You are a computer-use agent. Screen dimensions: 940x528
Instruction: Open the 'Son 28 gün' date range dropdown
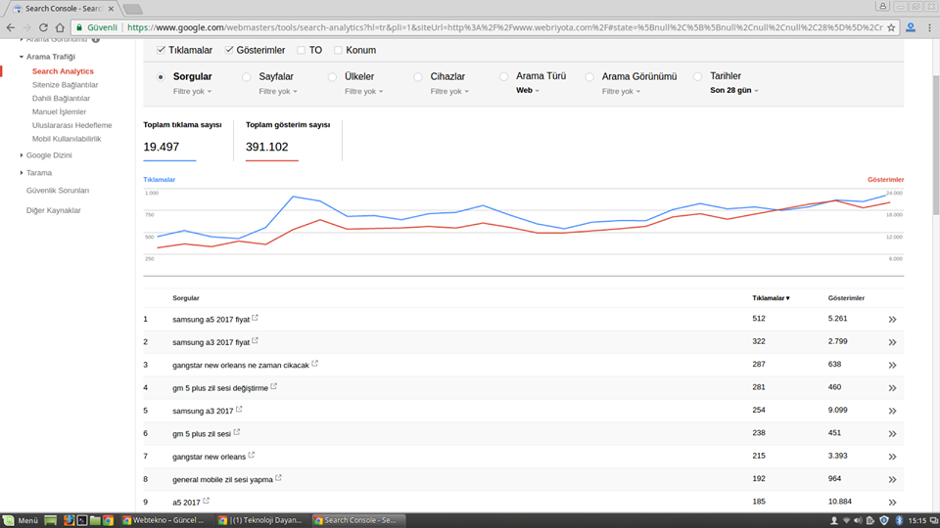[x=733, y=90]
